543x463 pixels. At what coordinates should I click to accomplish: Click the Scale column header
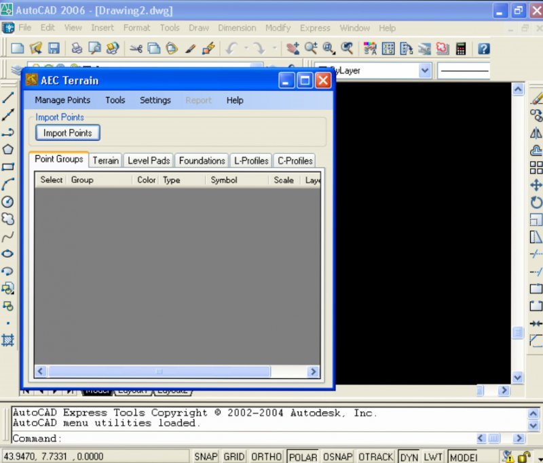click(x=284, y=180)
